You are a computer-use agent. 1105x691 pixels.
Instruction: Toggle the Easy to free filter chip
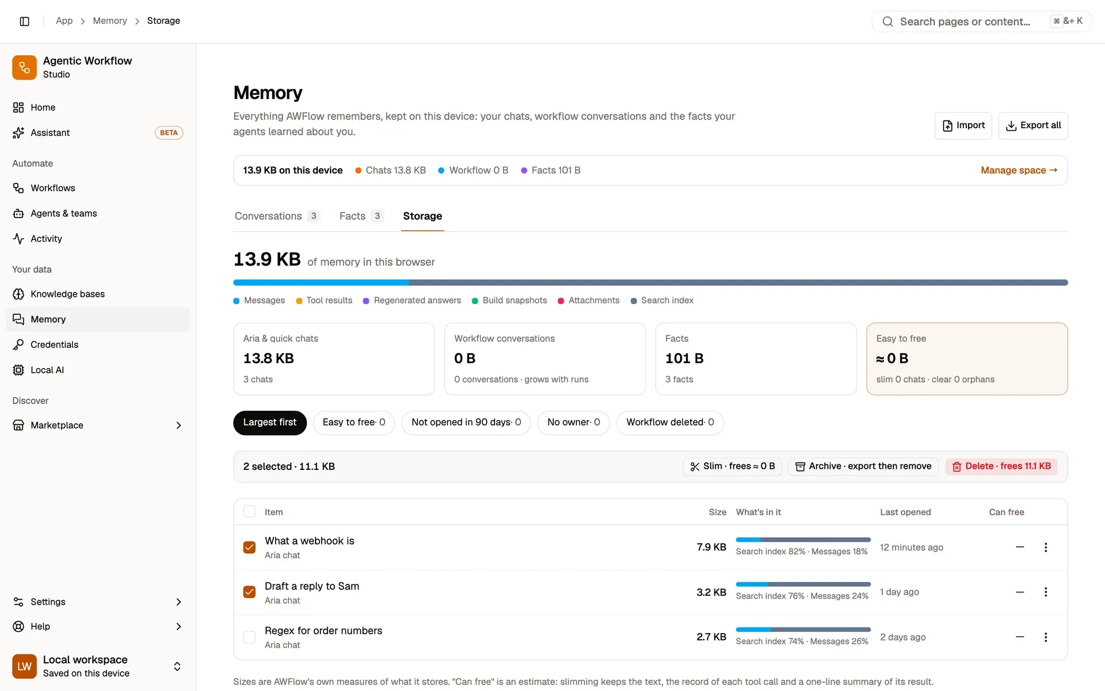click(354, 423)
